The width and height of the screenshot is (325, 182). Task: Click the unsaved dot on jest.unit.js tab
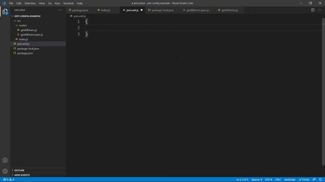[142, 10]
